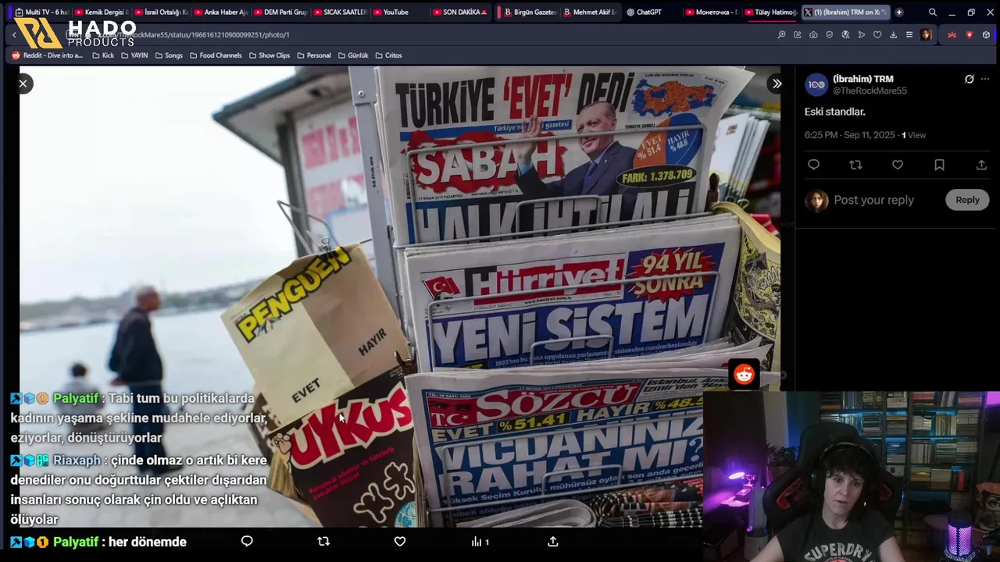Open the privacy shield icon in address bar

point(830,34)
